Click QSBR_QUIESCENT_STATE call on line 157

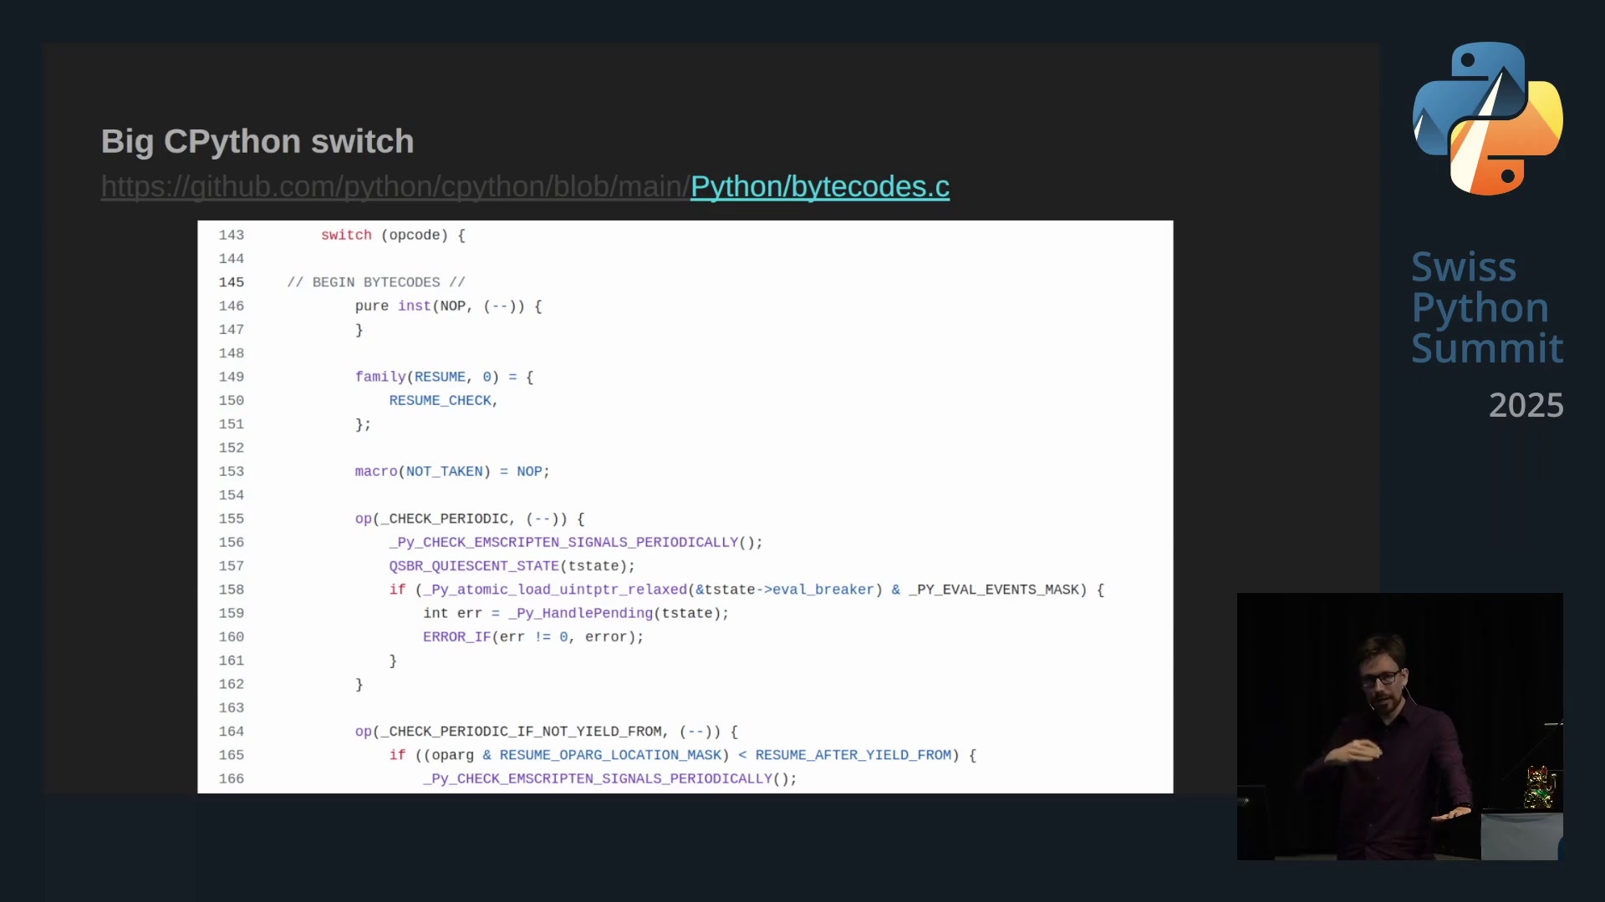click(x=473, y=566)
